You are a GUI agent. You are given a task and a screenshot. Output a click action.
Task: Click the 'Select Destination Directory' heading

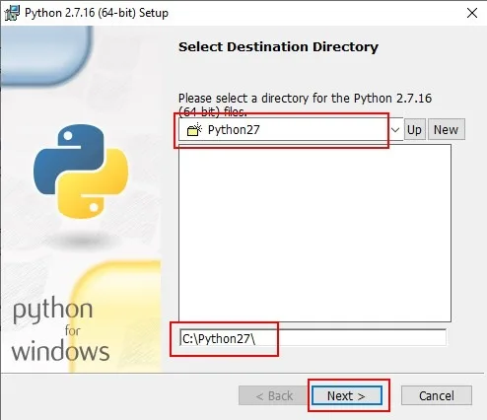(278, 46)
